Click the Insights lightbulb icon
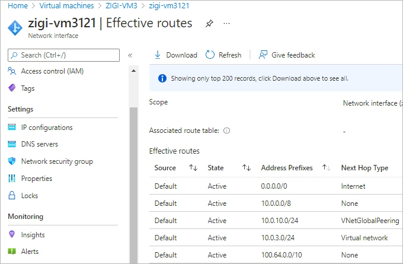The image size is (403, 264). pos(12,234)
